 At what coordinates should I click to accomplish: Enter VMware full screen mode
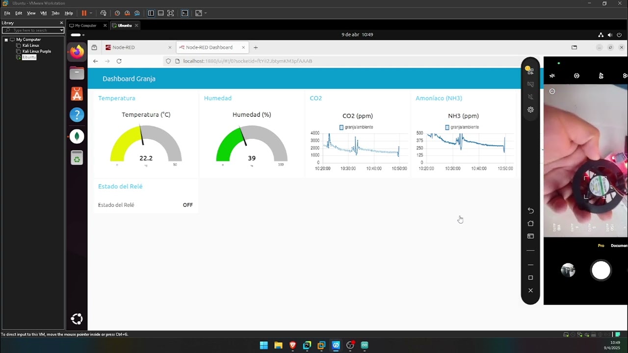tap(170, 13)
